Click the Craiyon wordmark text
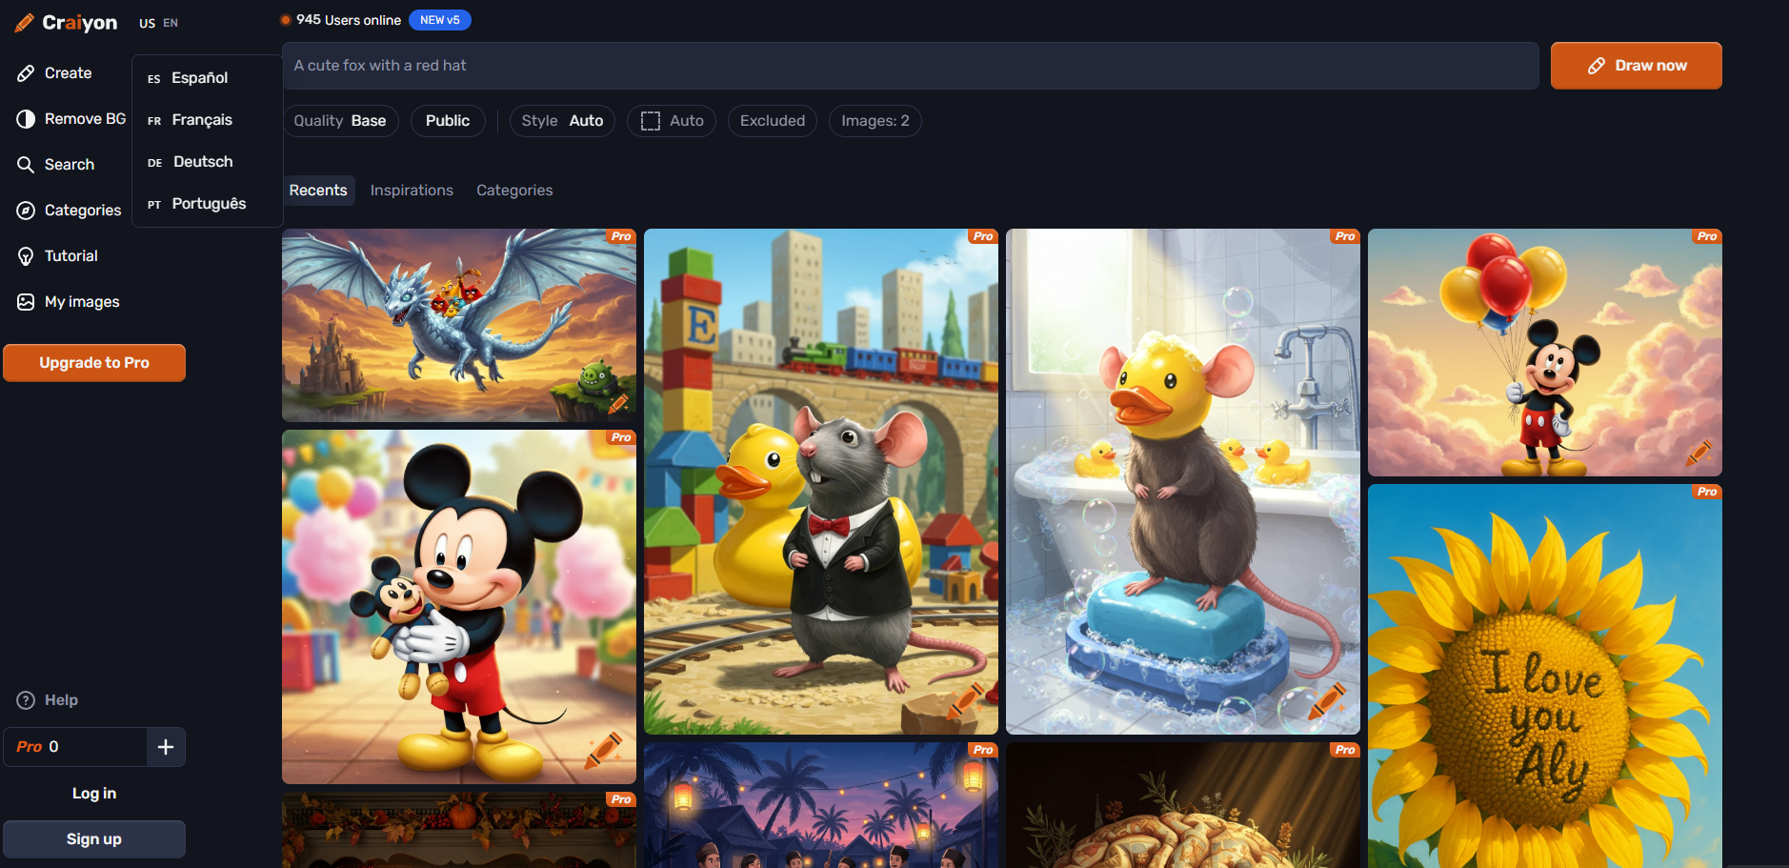The image size is (1789, 868). coord(80,23)
